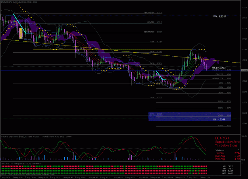This screenshot has height=179, width=248.
Task: Select the 1.3271 price axis label
Action: (245, 113)
